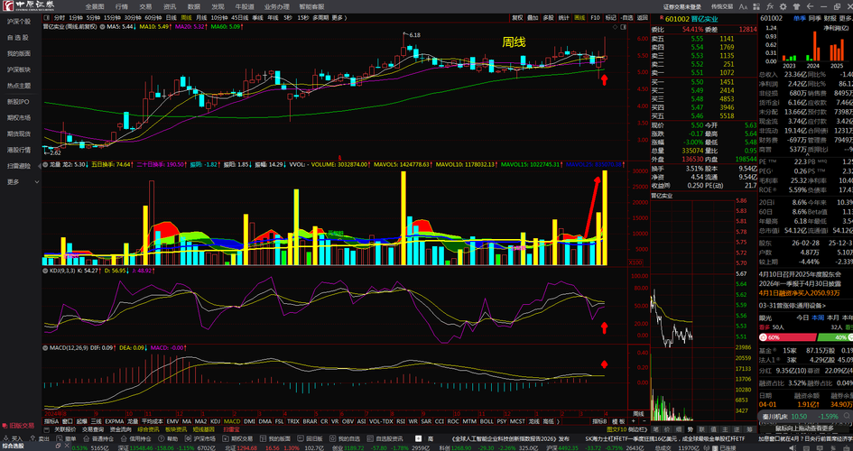Click the panel layout icon beside the diamond
Image resolution: width=853 pixels, height=451 pixels.
click(623, 27)
